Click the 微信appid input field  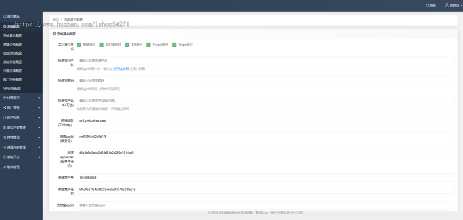pyautogui.click(x=265, y=137)
